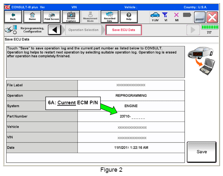This screenshot has width=223, height=176.
Task: Click the Operation row header
Action: click(42, 96)
